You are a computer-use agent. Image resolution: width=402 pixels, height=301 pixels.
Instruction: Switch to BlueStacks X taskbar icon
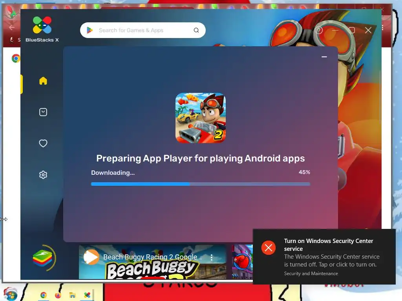click(87, 295)
